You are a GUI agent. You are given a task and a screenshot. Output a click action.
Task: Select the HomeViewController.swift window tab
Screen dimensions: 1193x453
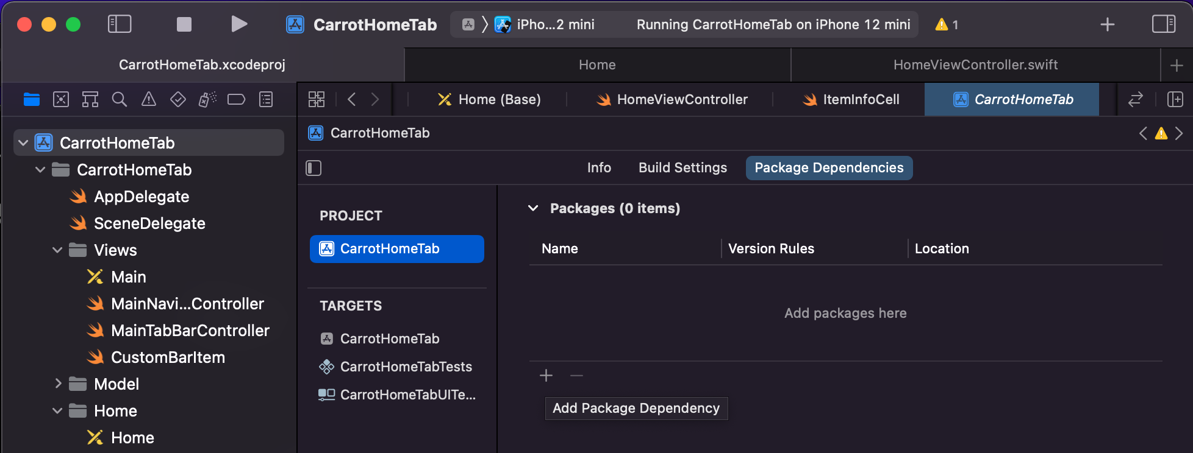tap(975, 65)
